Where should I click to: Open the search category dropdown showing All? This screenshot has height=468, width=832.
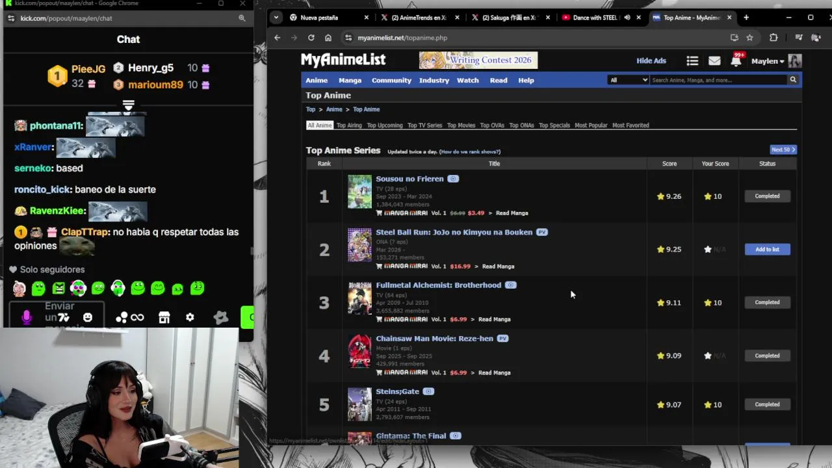click(x=628, y=80)
